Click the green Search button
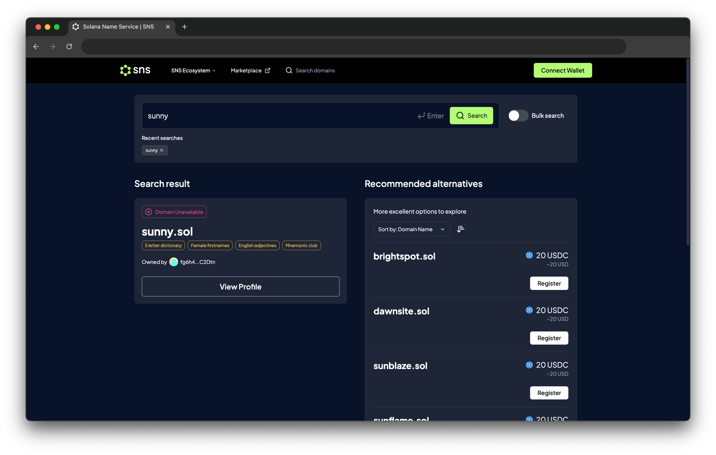716x455 pixels. tap(471, 116)
